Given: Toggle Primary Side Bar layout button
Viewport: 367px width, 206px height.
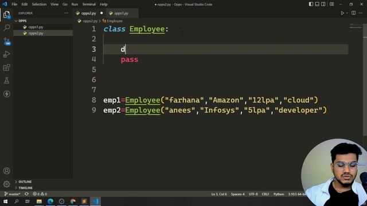Looking at the screenshot, I should pyautogui.click(x=311, y=4).
